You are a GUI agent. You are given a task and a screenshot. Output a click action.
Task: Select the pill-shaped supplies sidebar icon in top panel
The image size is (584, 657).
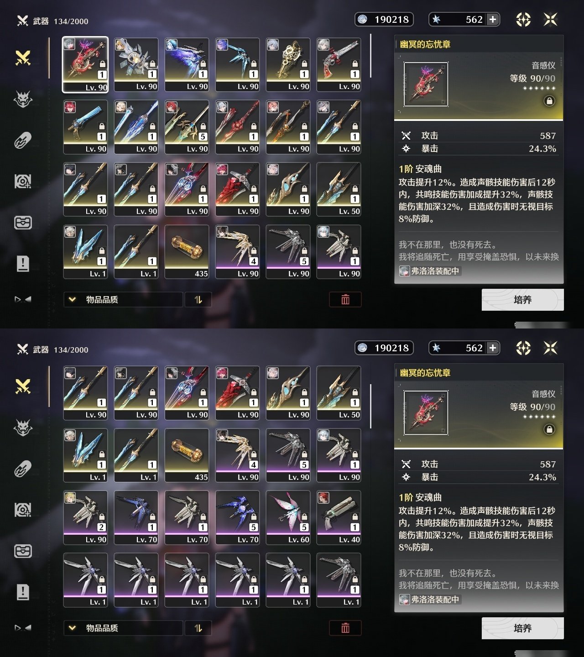click(x=23, y=141)
